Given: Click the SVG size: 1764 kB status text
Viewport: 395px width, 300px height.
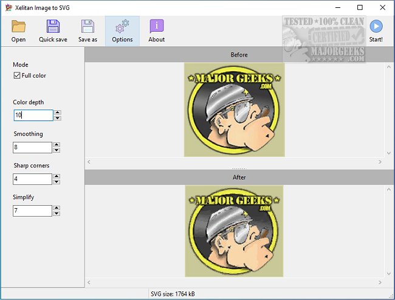Looking at the screenshot, I should tap(173, 294).
